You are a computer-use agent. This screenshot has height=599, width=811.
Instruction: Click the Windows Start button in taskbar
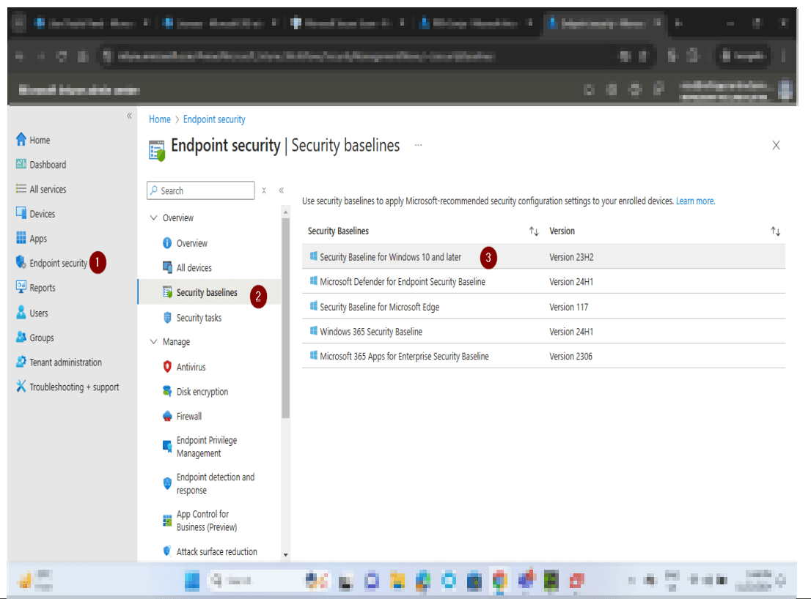pyautogui.click(x=192, y=581)
